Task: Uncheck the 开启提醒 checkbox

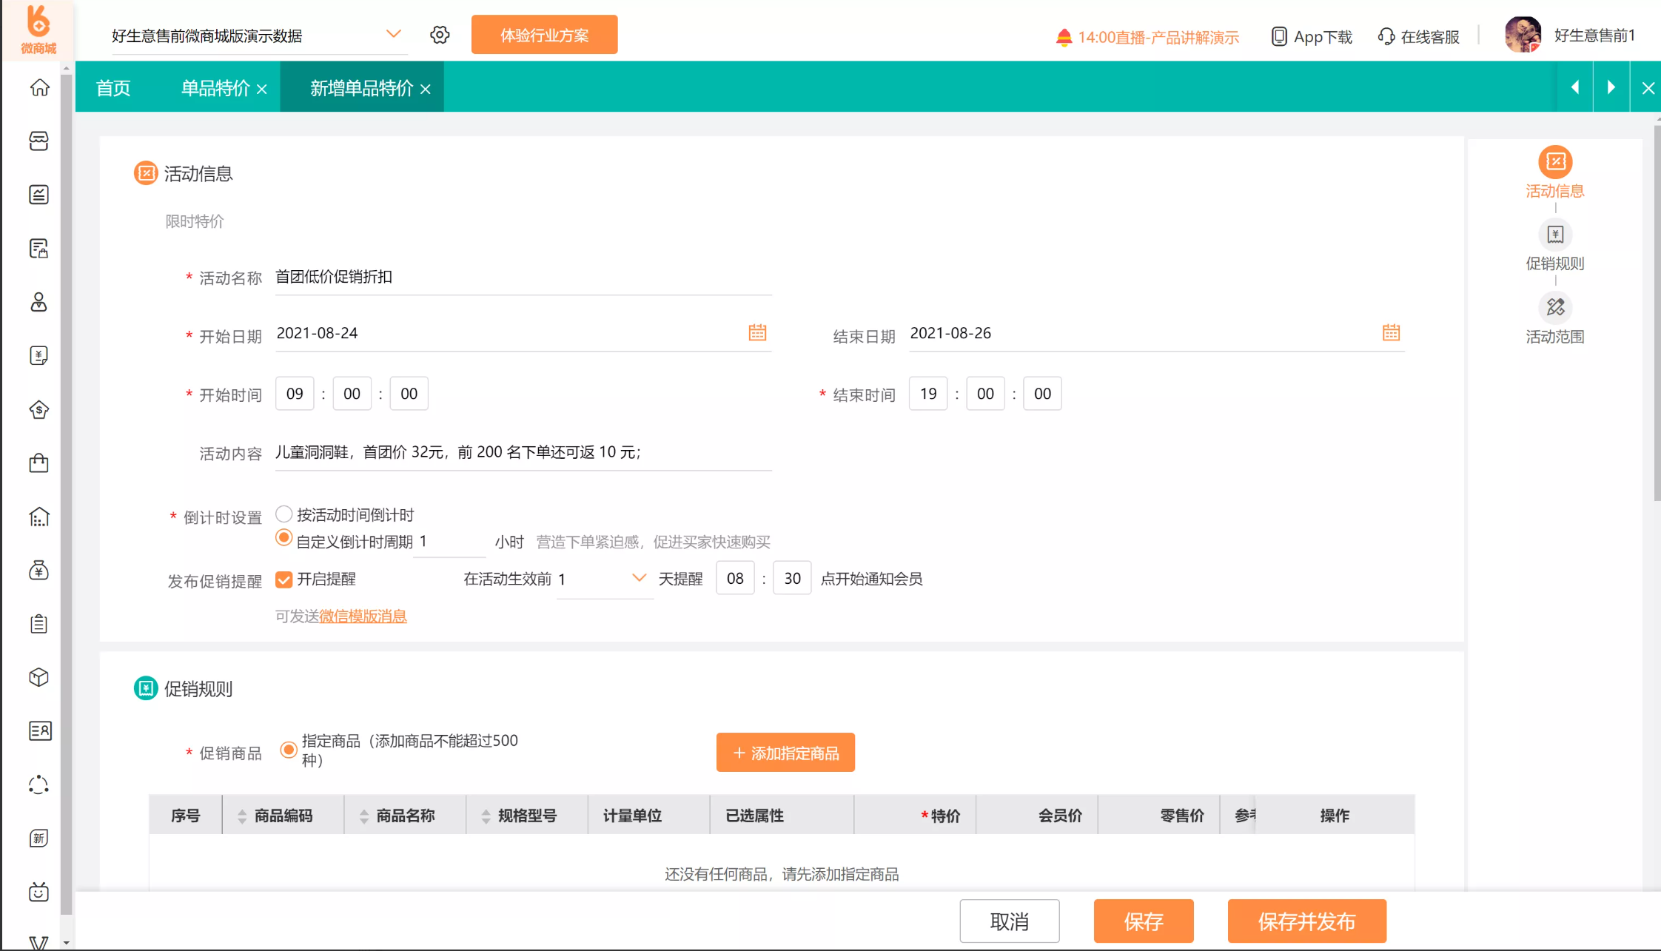Action: [x=283, y=579]
